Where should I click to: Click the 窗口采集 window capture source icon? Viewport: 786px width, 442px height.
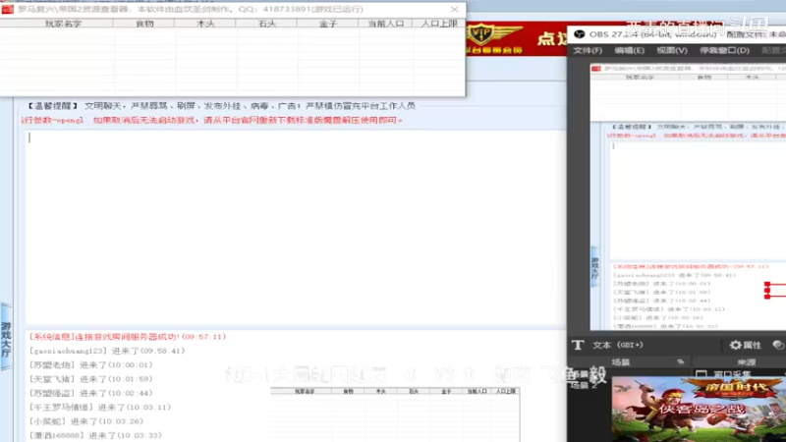(x=702, y=374)
